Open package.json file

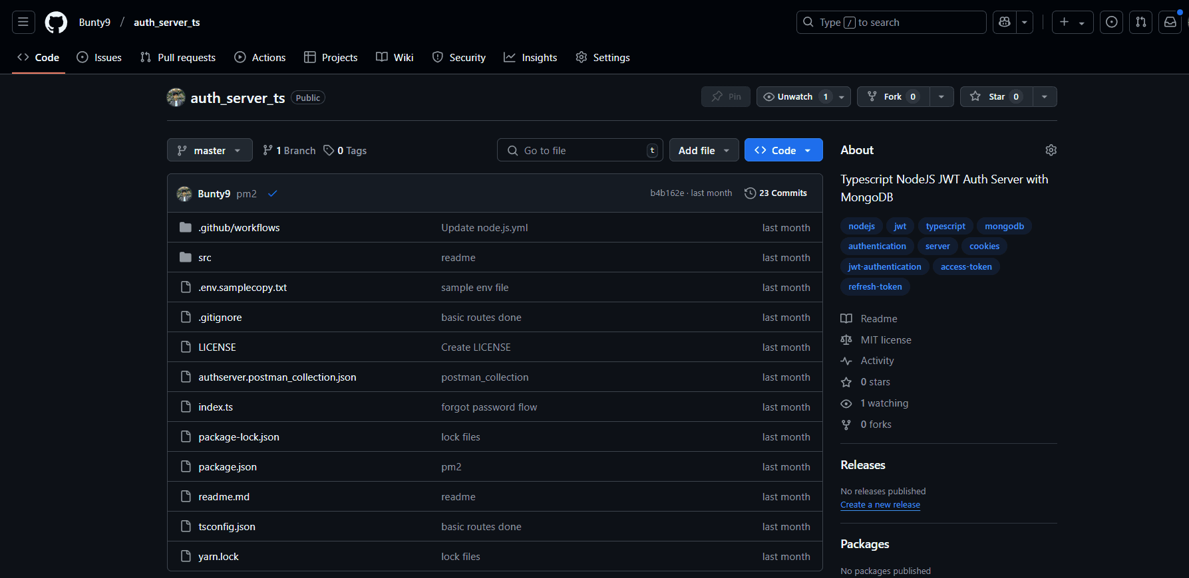228,467
